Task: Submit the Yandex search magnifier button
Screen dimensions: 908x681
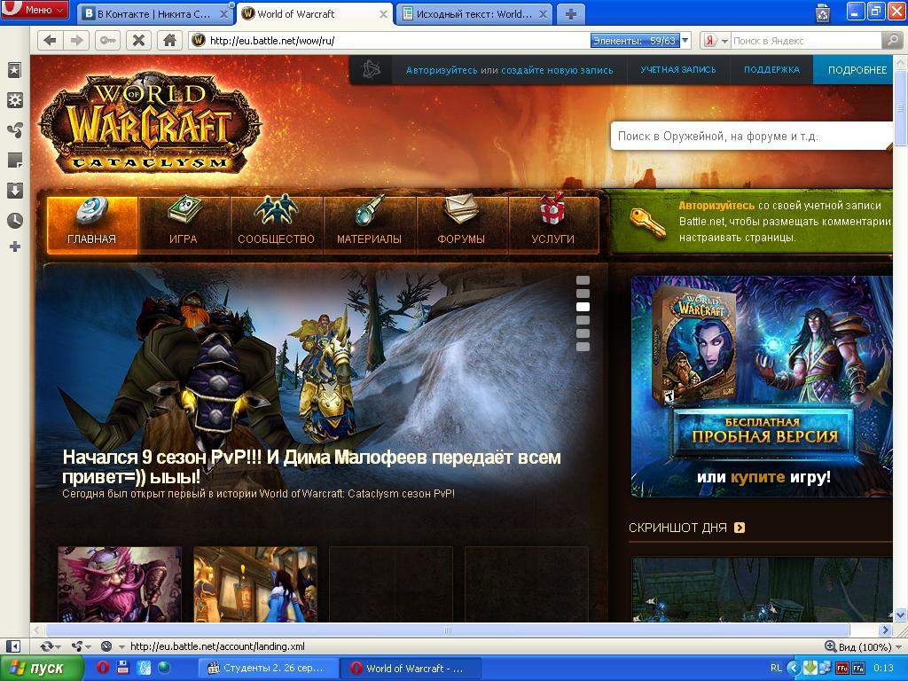Action: pyautogui.click(x=891, y=40)
